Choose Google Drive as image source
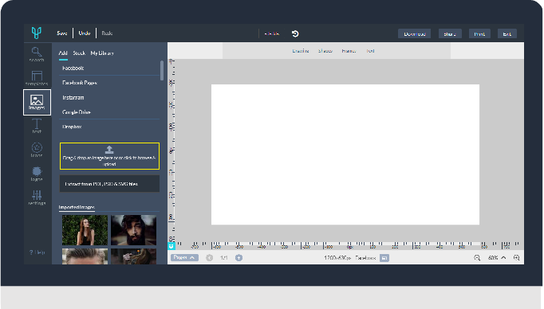The image size is (544, 309). pyautogui.click(x=109, y=112)
